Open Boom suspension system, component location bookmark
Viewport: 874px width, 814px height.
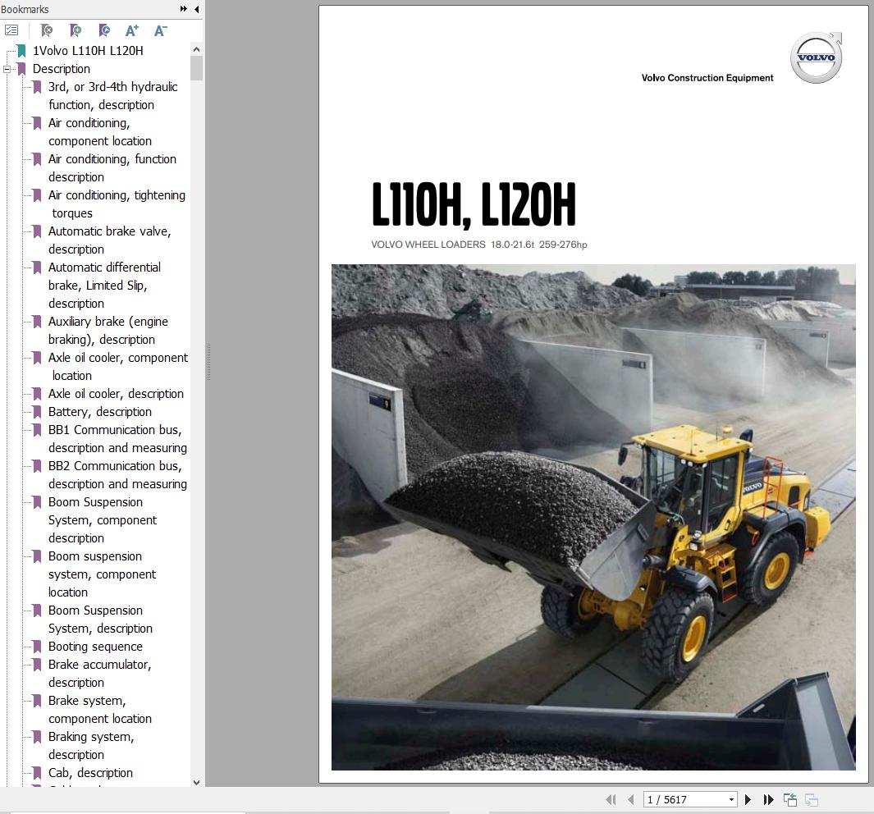pyautogui.click(x=102, y=574)
